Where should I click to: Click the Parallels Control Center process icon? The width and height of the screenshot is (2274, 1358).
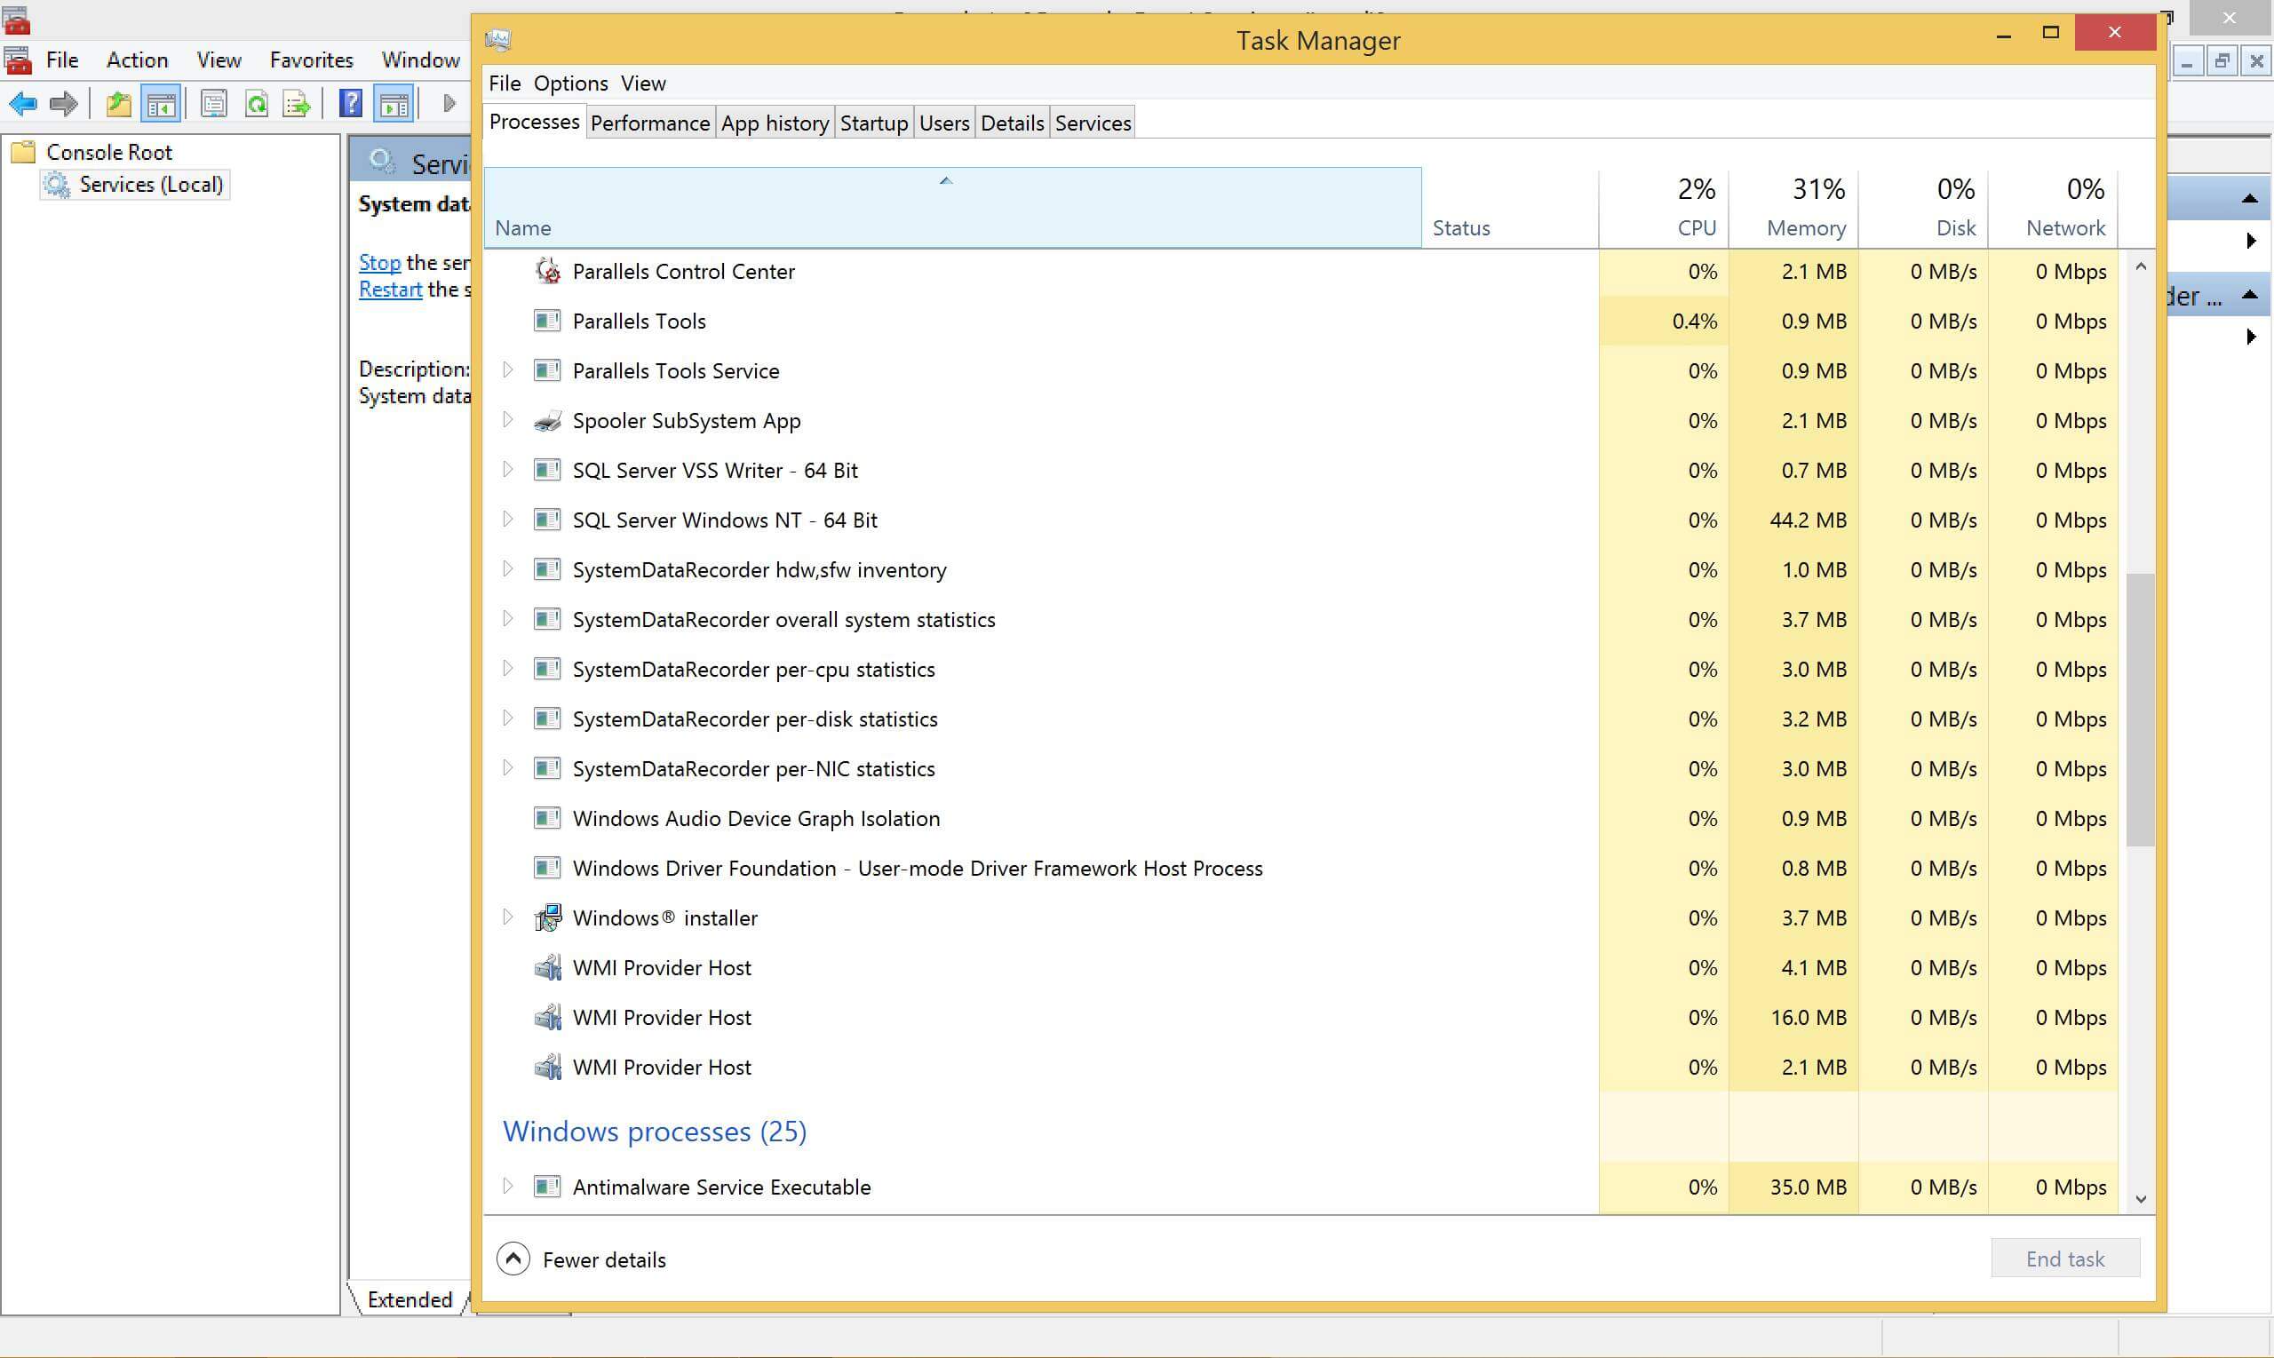pos(547,271)
